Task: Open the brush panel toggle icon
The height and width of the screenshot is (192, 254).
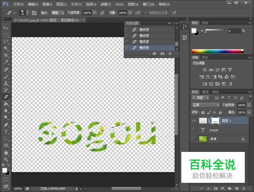Action: pos(34,13)
